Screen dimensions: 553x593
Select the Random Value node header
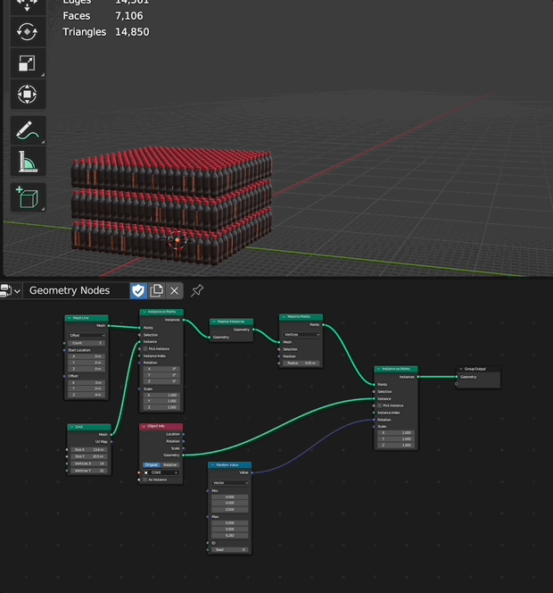tap(229, 465)
